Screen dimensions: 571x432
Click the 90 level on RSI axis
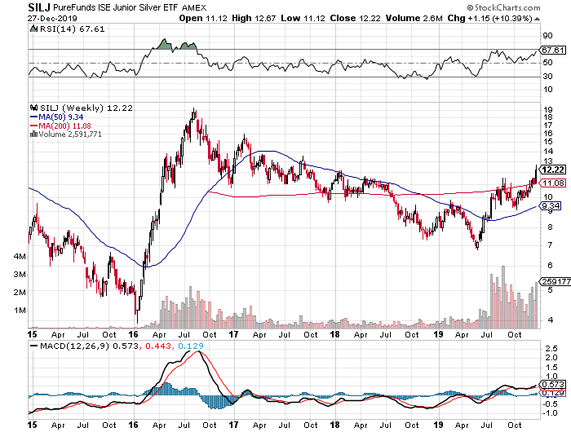[x=547, y=36]
